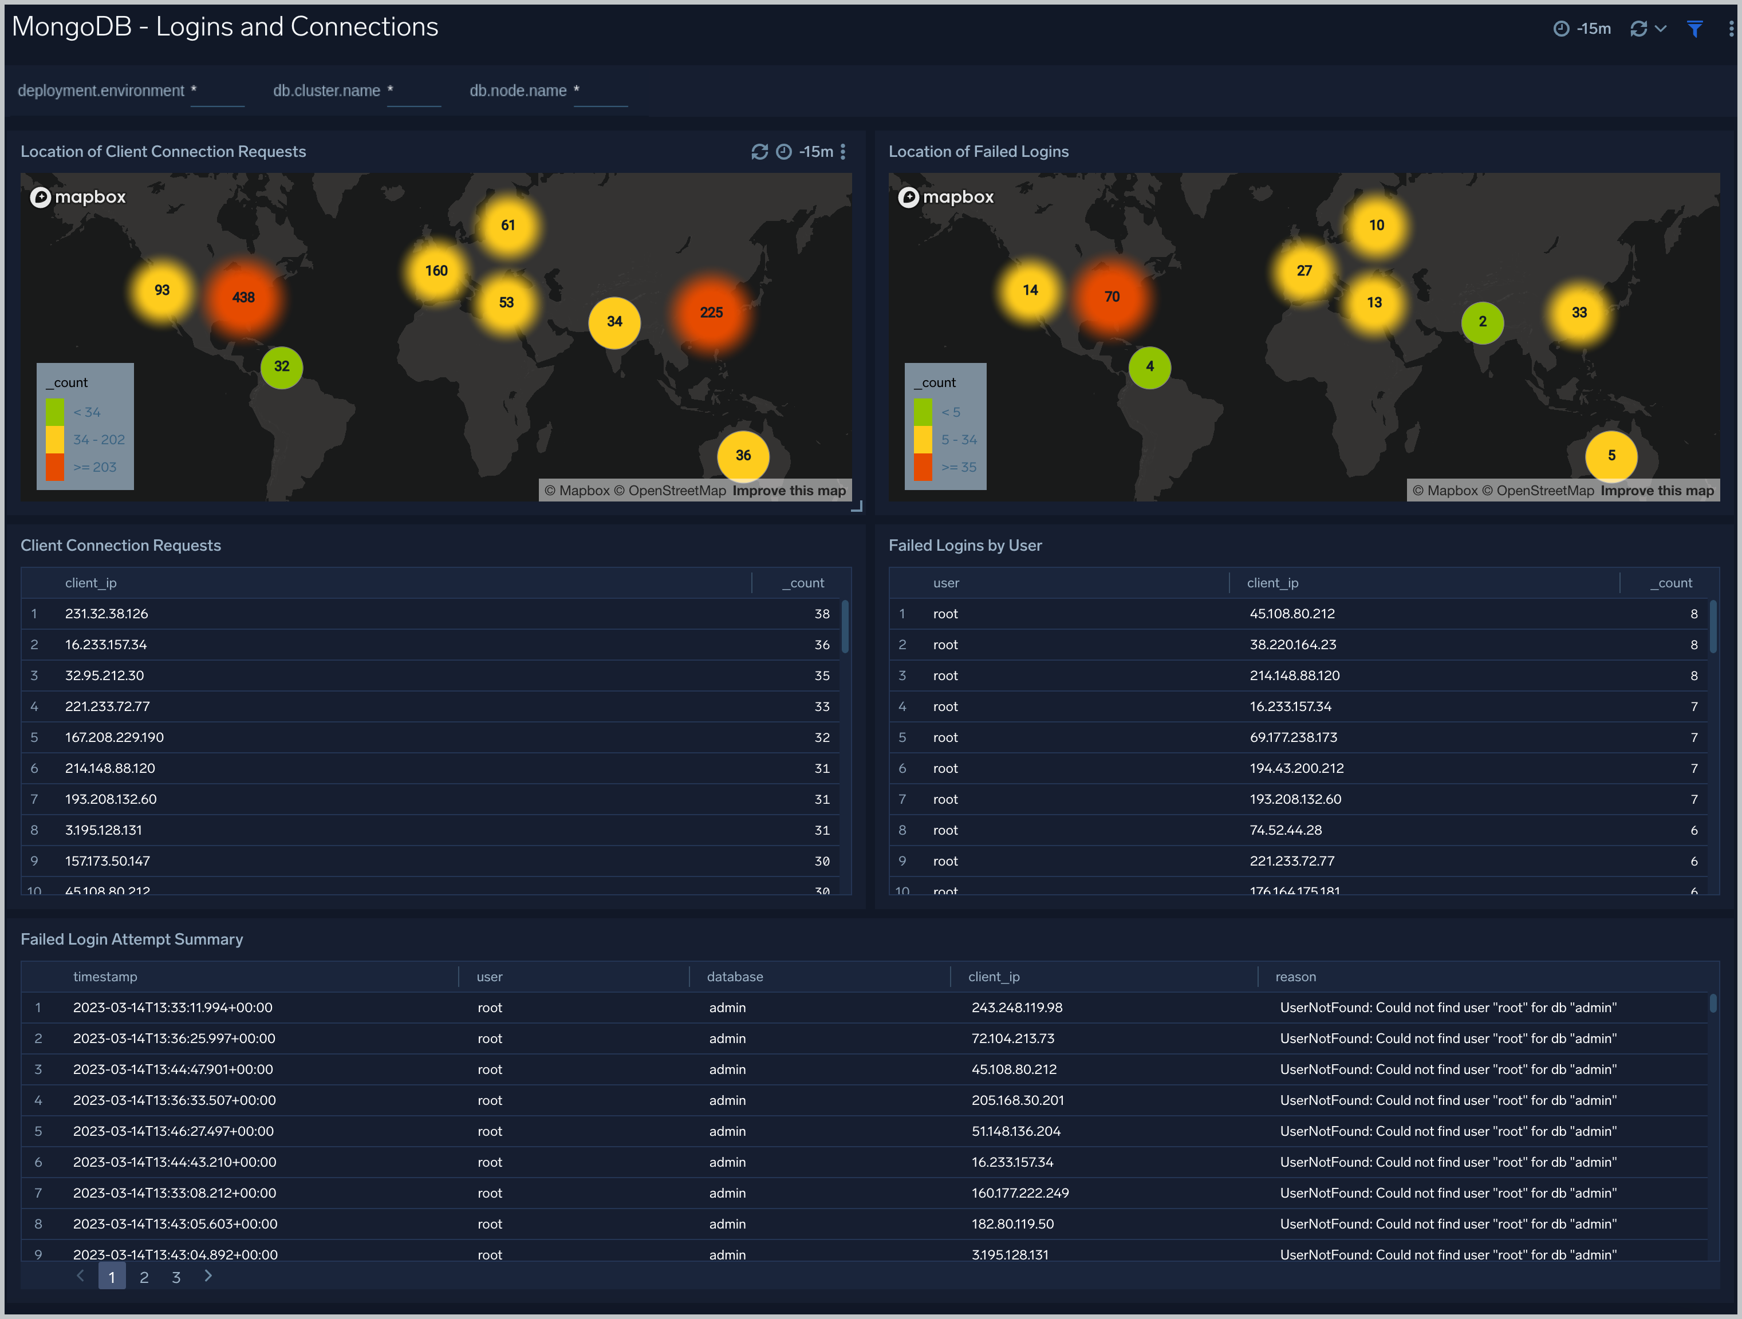Click failed login client IP 38.220.164.23
Viewport: 1742px width, 1319px height.
(x=1292, y=645)
